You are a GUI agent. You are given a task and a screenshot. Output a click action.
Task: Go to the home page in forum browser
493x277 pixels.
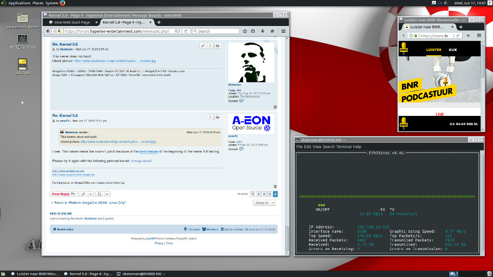[x=272, y=31]
